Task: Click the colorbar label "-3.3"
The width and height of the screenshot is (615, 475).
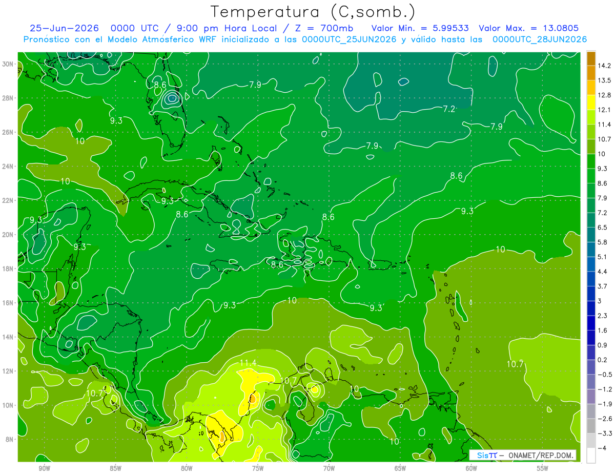Action: (604, 433)
